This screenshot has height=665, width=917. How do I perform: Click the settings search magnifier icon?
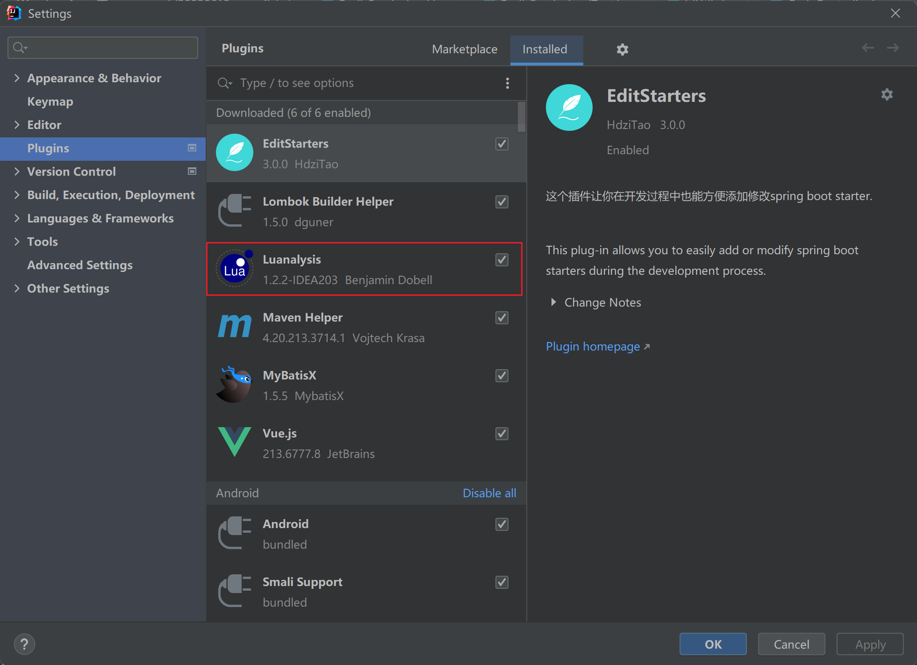[20, 48]
